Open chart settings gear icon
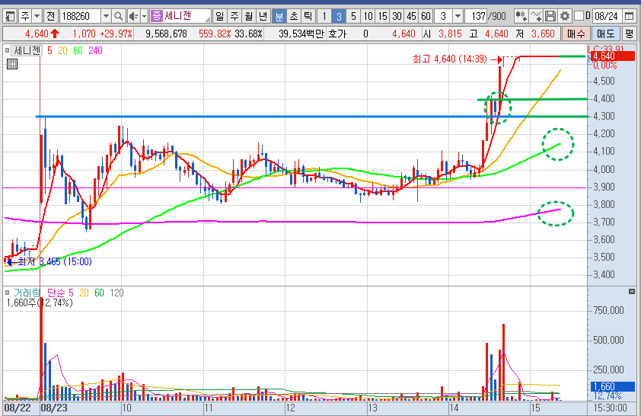 coord(565,16)
